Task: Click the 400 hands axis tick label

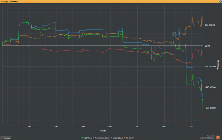Action: (x=110, y=127)
